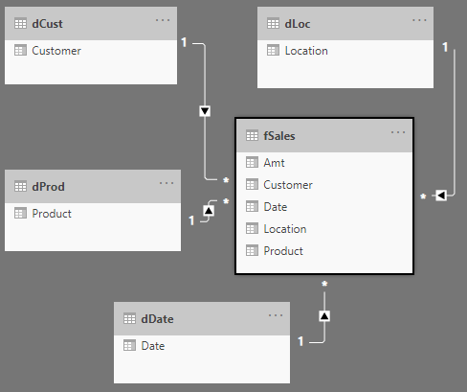Image resolution: width=467 pixels, height=392 pixels.
Task: Select the left-arrow filter direction marker from dLoc
Action: click(441, 195)
